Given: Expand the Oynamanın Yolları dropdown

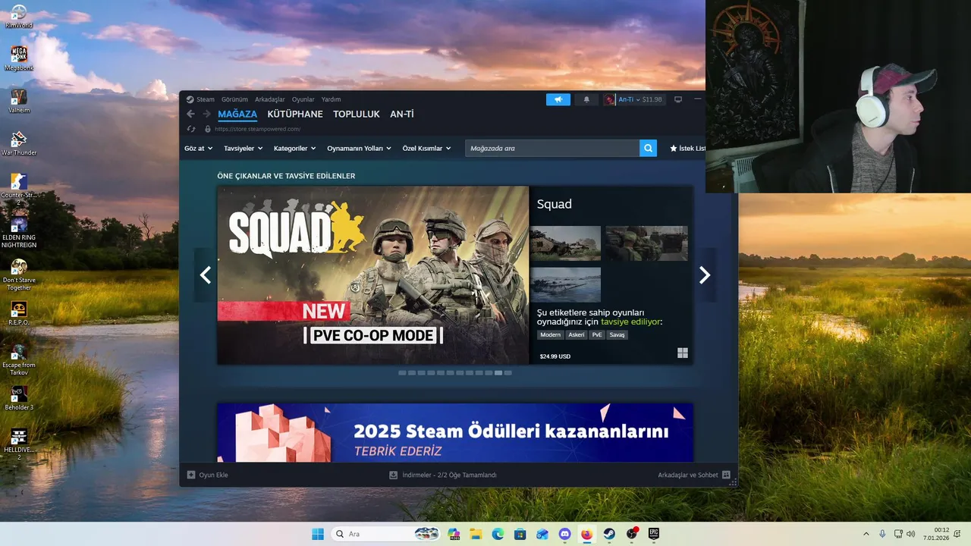Looking at the screenshot, I should pyautogui.click(x=359, y=149).
